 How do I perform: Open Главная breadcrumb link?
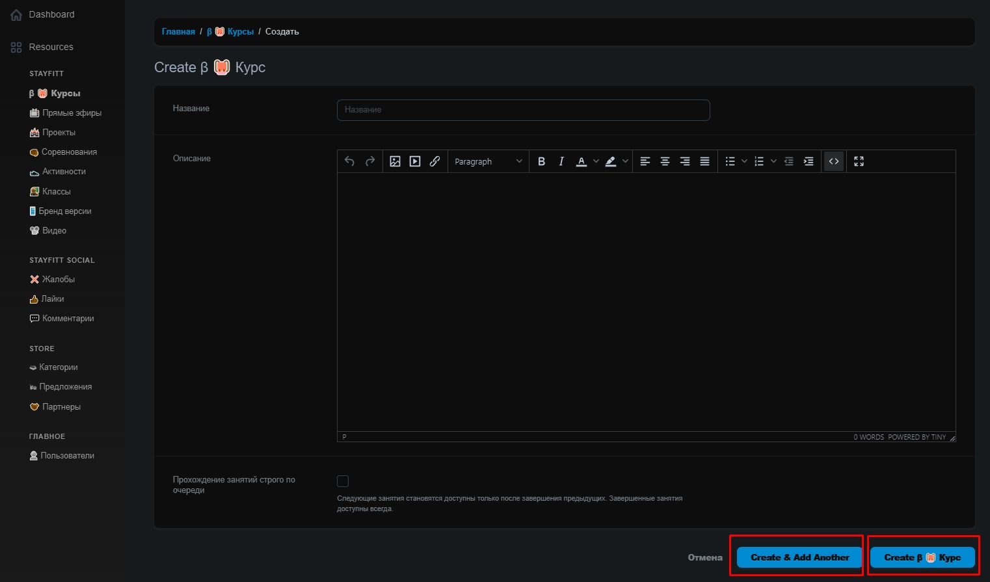click(x=178, y=32)
